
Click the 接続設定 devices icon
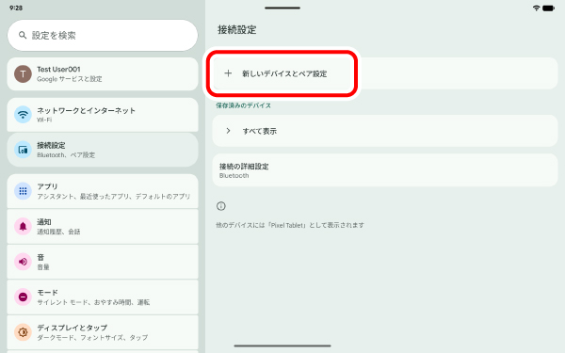click(23, 150)
